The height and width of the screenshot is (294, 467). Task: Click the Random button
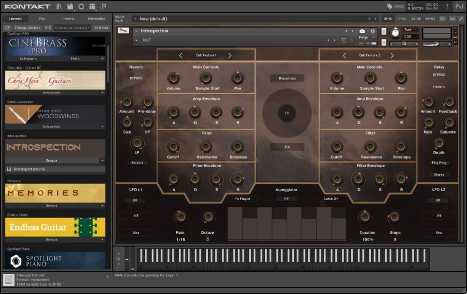coord(287,78)
